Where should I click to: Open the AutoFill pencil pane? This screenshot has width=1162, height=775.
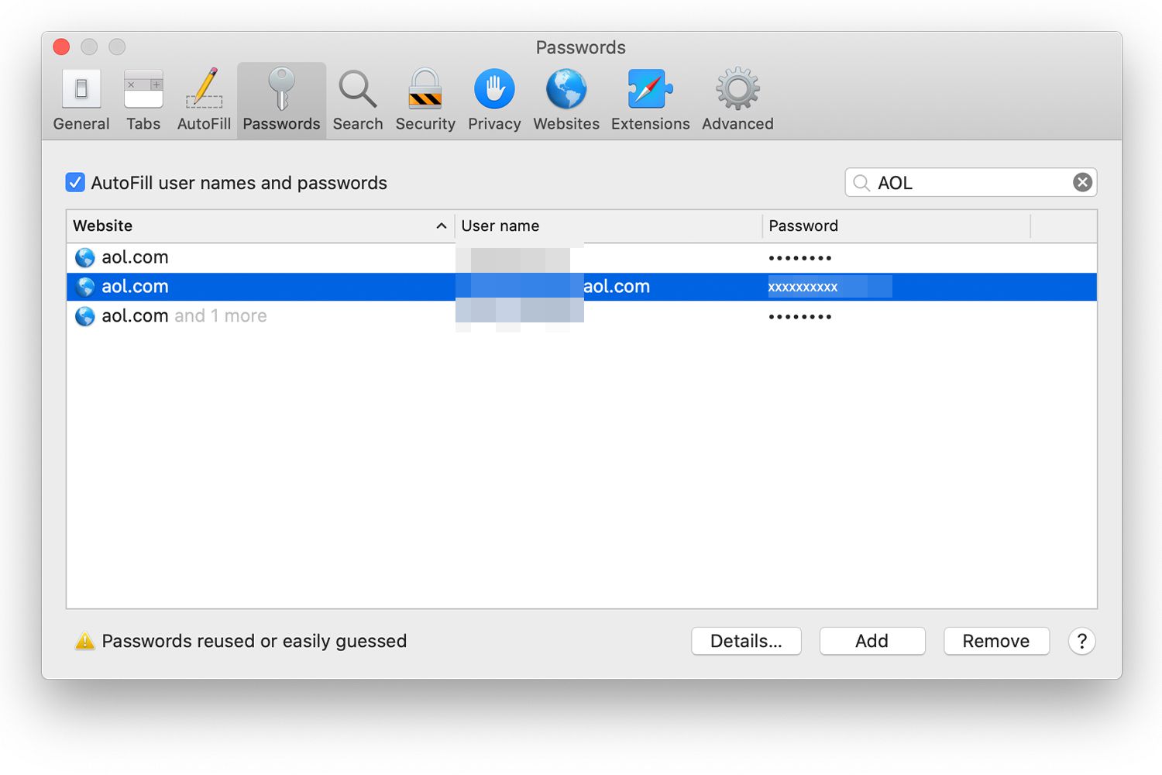[x=204, y=101]
